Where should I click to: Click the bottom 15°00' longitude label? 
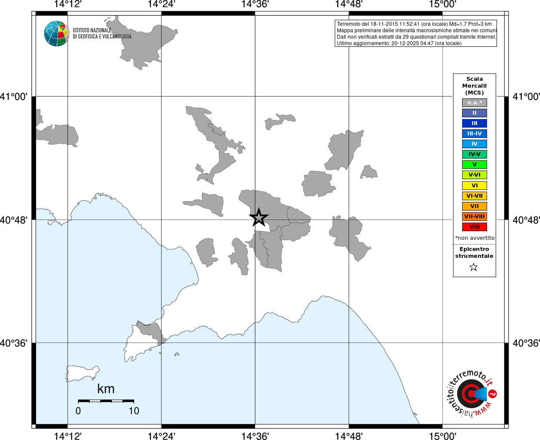[x=443, y=436]
